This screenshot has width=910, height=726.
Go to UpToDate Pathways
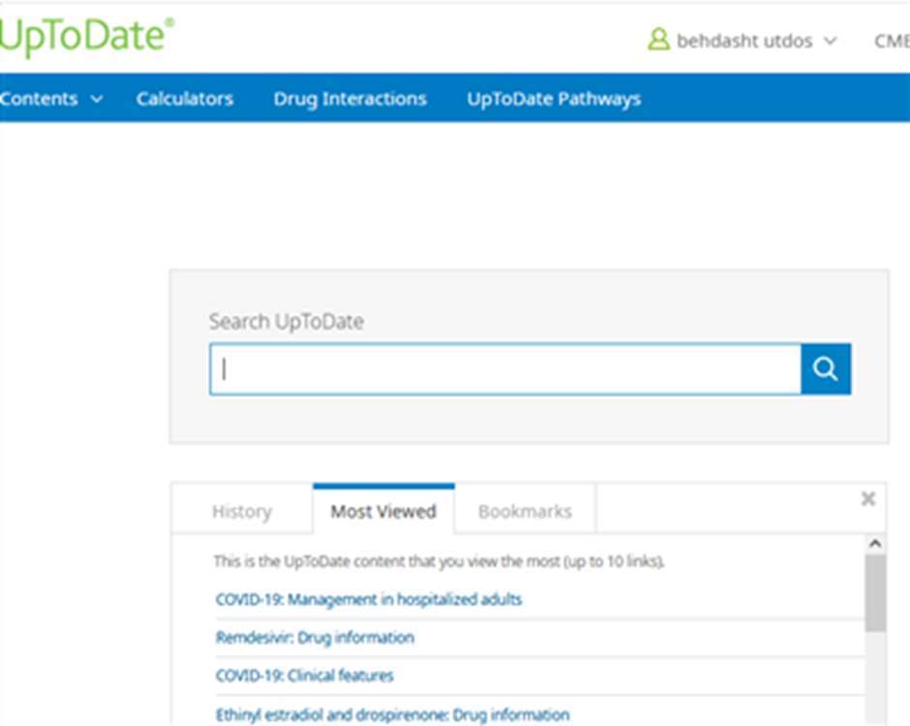(x=553, y=99)
